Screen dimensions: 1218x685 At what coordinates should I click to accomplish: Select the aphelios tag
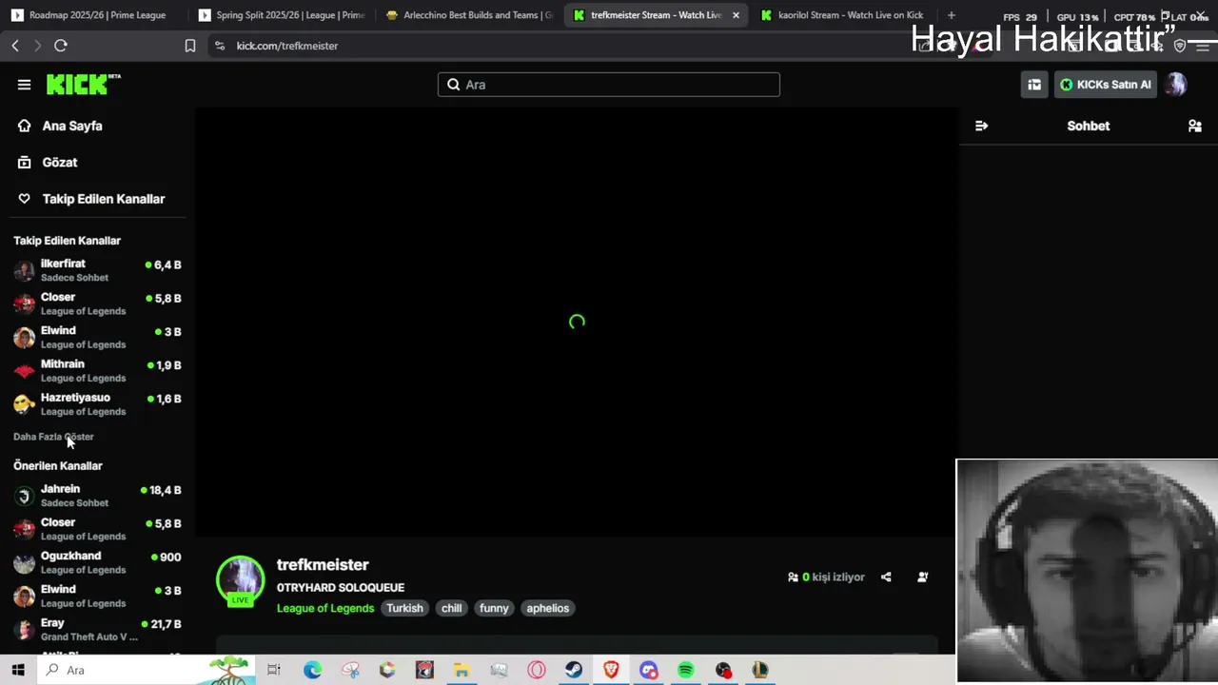(548, 608)
